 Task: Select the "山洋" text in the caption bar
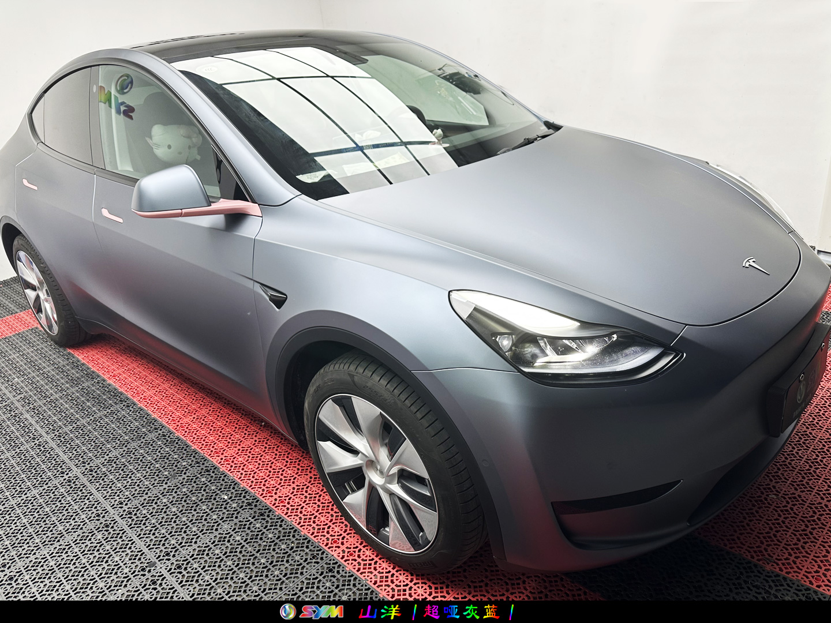(380, 612)
